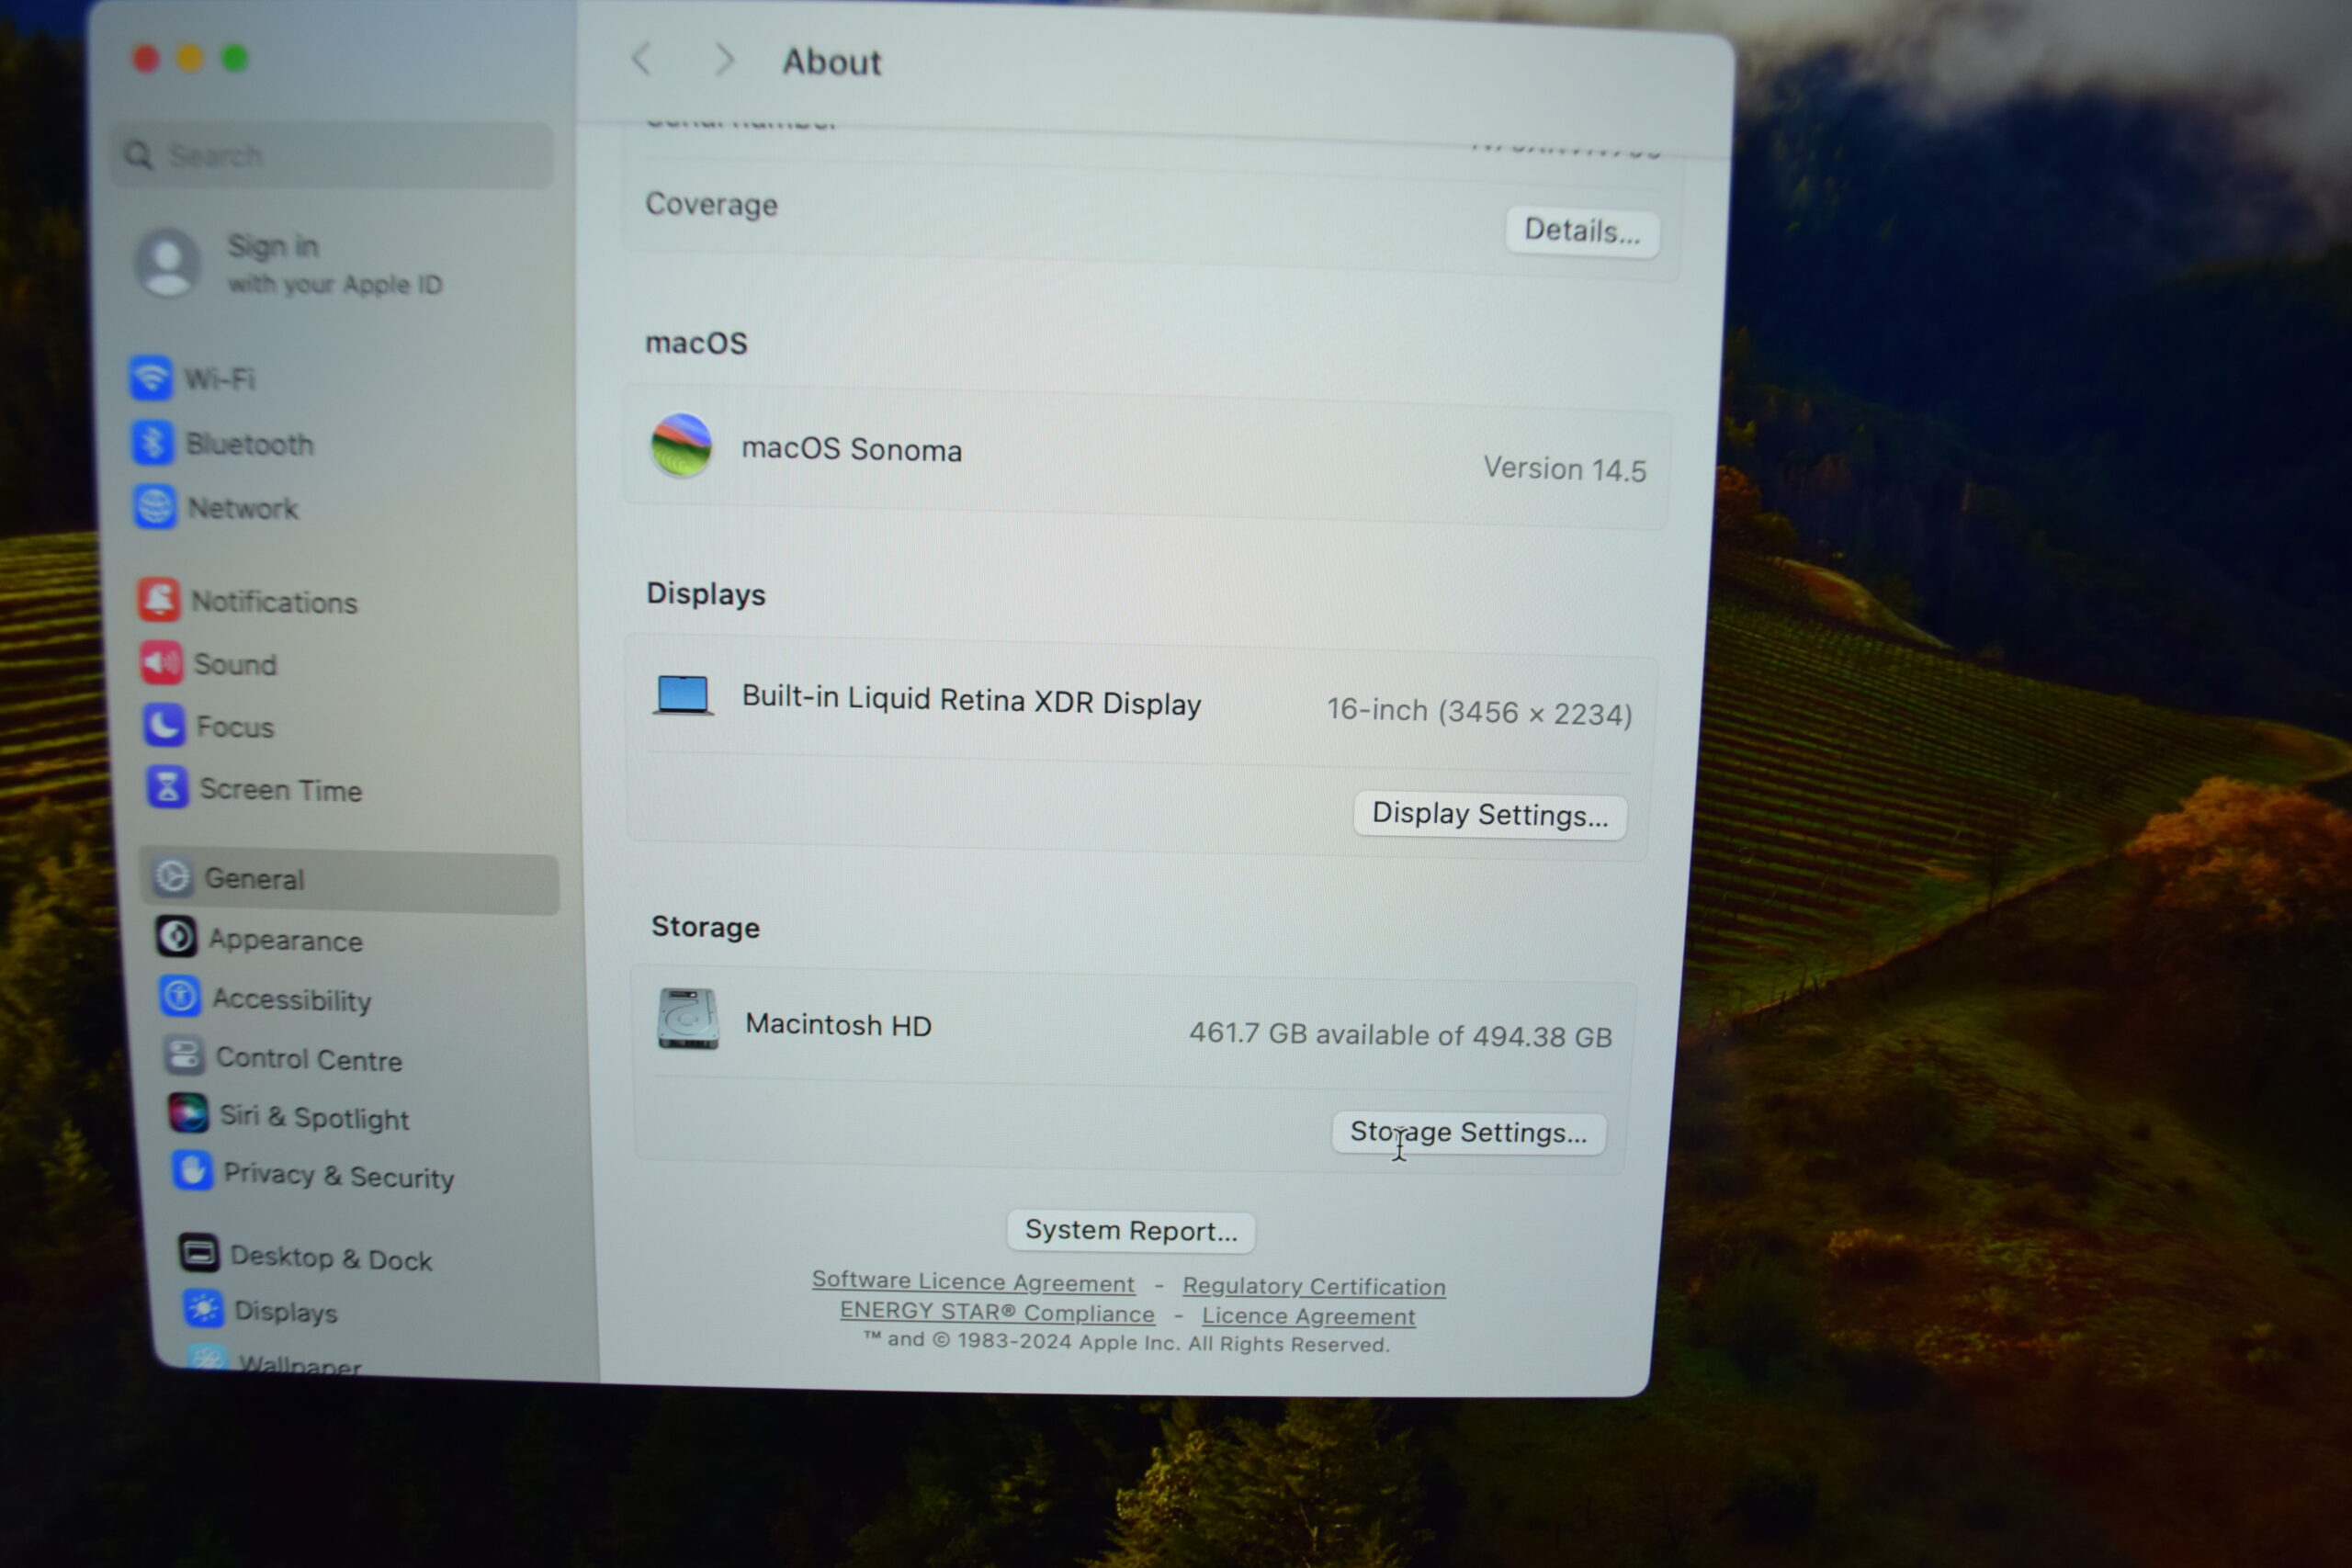Click the green full-screen window button
The width and height of the screenshot is (2352, 1568).
[235, 59]
